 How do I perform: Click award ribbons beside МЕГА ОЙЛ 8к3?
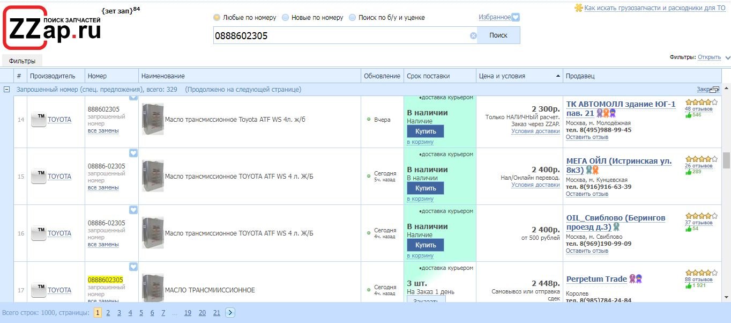592,170
